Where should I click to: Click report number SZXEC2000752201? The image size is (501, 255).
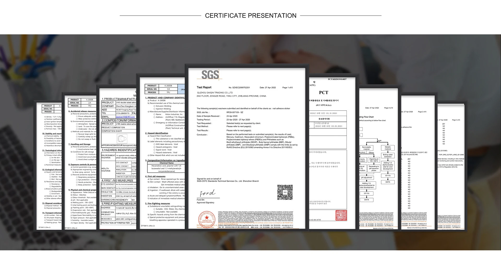pyautogui.click(x=239, y=88)
